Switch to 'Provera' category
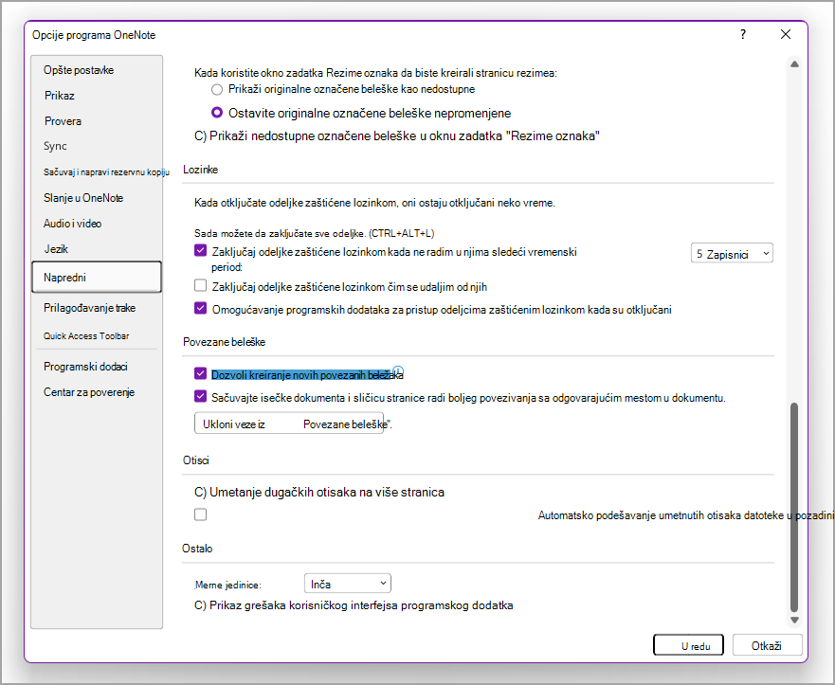The height and width of the screenshot is (685, 835). coord(63,121)
